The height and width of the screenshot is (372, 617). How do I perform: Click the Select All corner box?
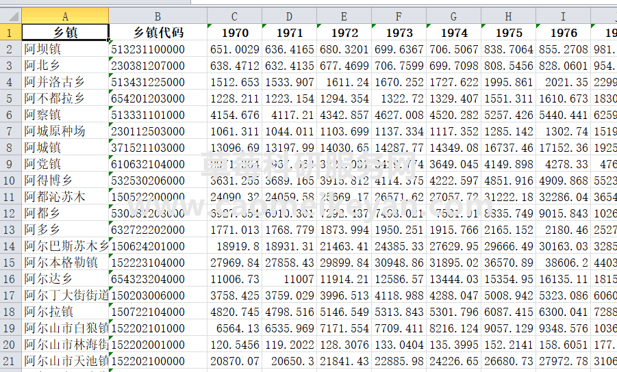[x=10, y=16]
